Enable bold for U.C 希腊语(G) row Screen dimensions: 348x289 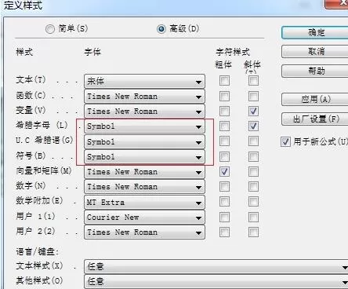[224, 141]
